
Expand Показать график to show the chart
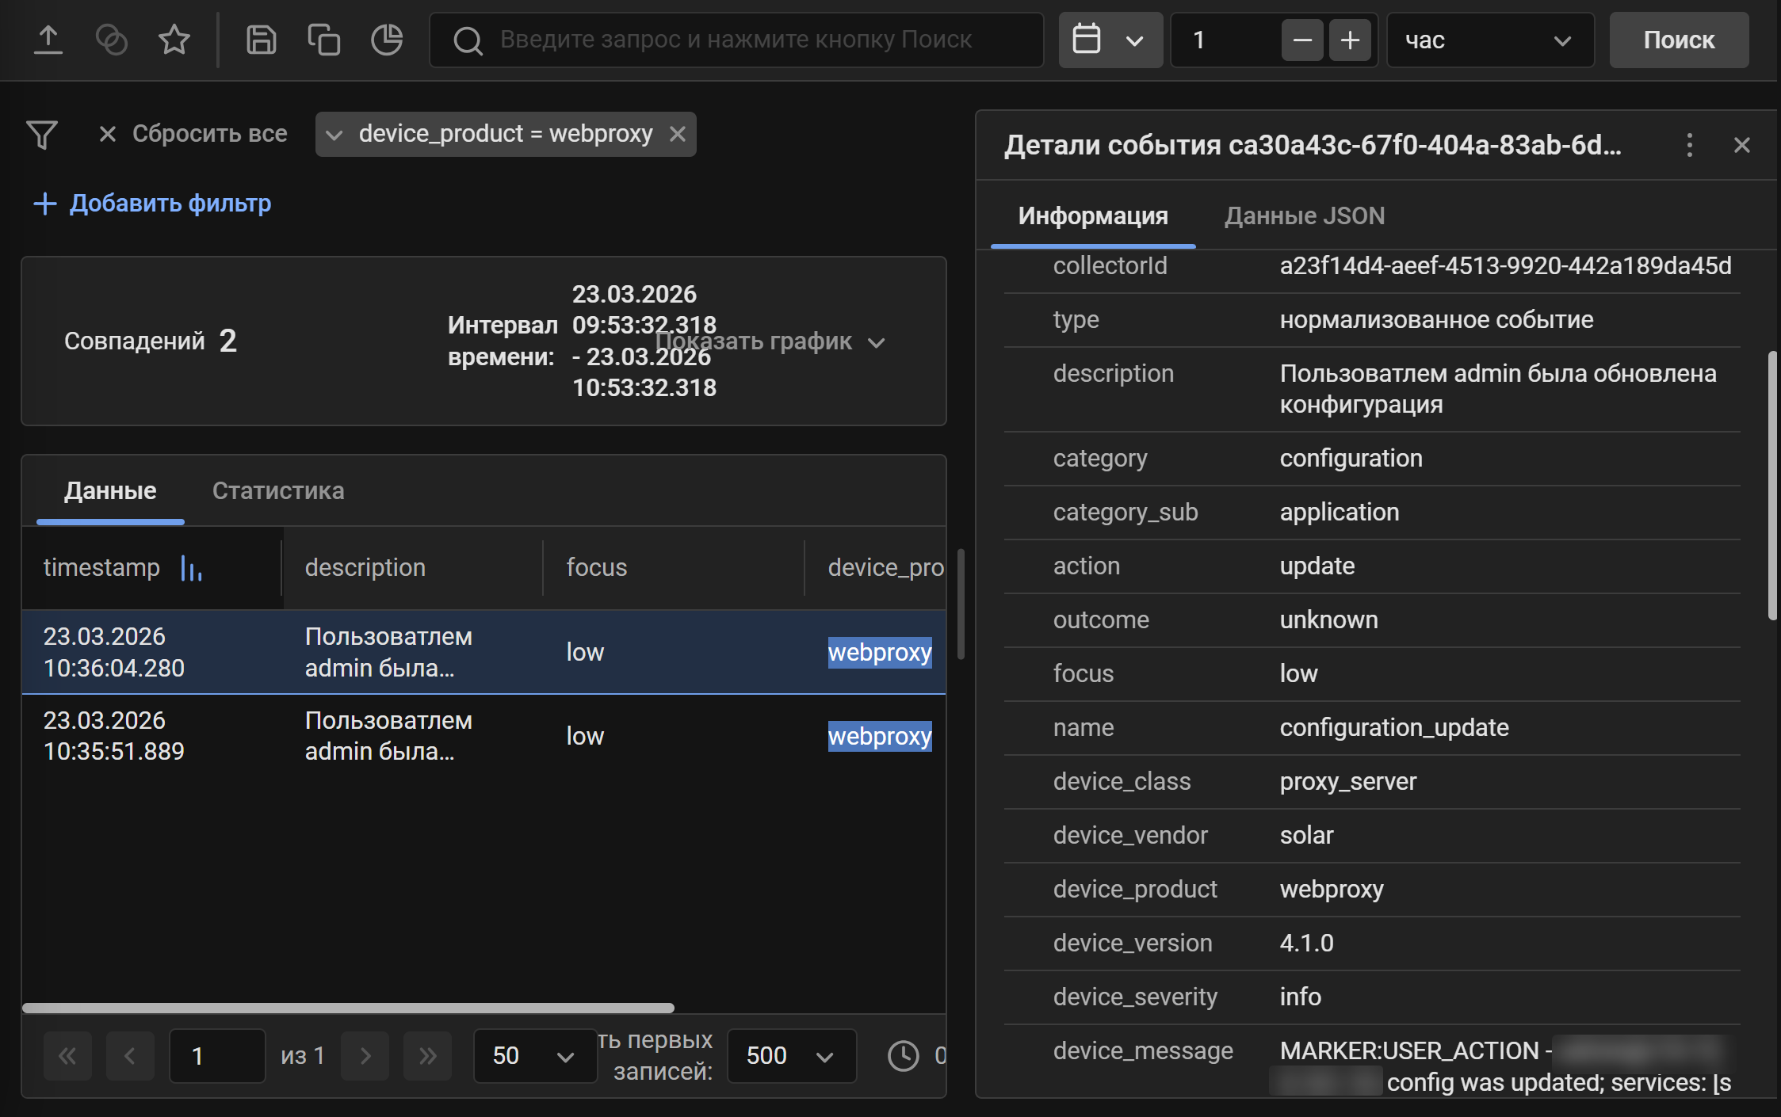coord(755,341)
